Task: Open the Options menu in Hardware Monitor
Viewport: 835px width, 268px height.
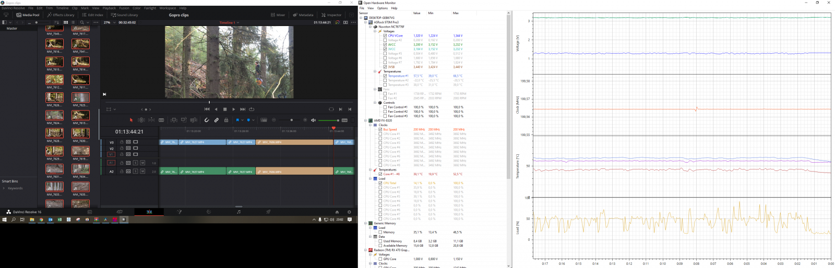Action: (383, 8)
